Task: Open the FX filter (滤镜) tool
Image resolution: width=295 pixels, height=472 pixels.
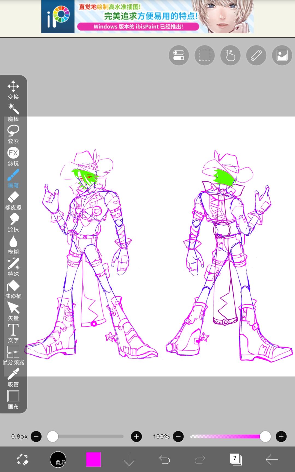Action: coord(13,157)
